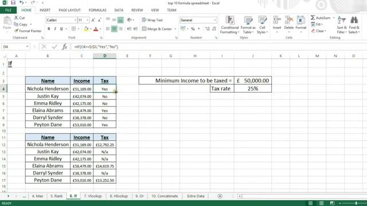Apply the Comma Style number format
Viewport: 367px width, 206px height.
click(199, 29)
